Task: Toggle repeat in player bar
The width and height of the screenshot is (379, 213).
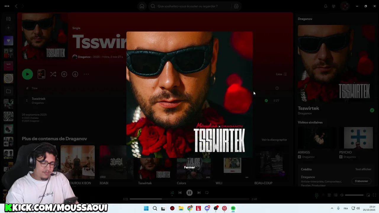Action: (207, 193)
